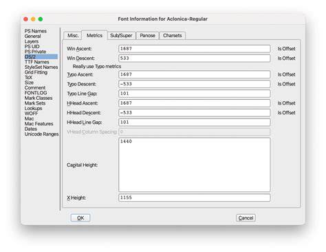Open the Mac Features section

(x=39, y=124)
